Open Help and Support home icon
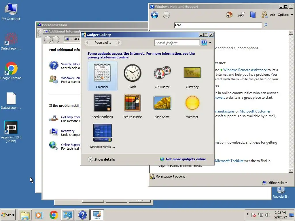The height and width of the screenshot is (221, 295). (229, 15)
